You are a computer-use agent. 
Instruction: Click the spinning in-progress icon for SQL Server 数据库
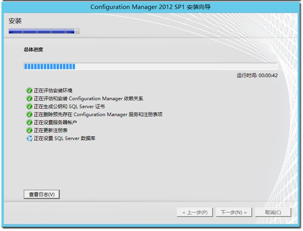(x=29, y=139)
